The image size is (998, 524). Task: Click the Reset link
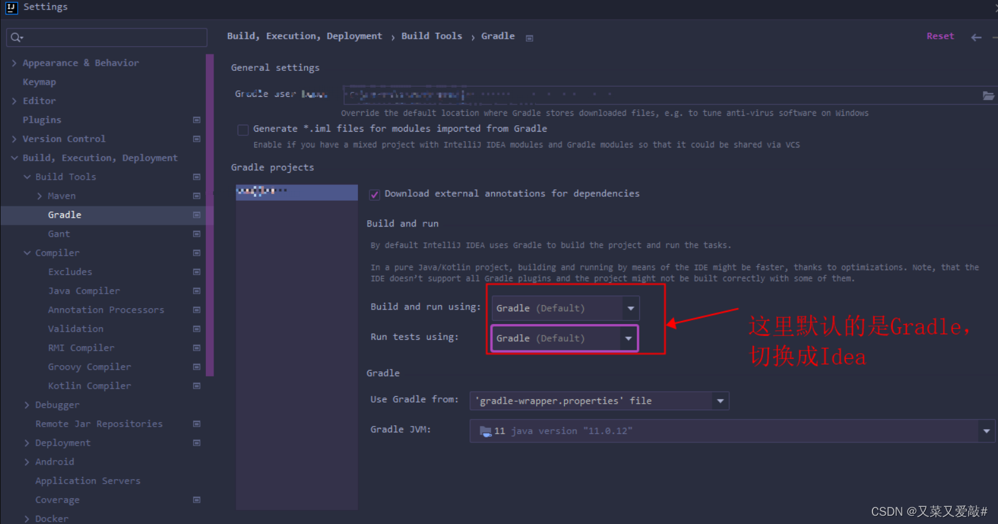click(x=940, y=36)
